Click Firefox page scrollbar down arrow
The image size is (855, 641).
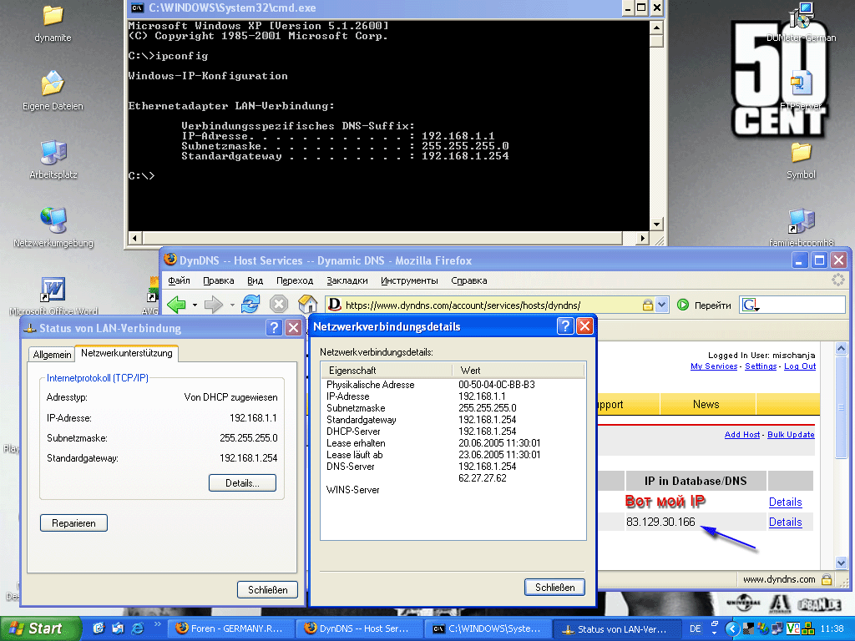point(841,563)
